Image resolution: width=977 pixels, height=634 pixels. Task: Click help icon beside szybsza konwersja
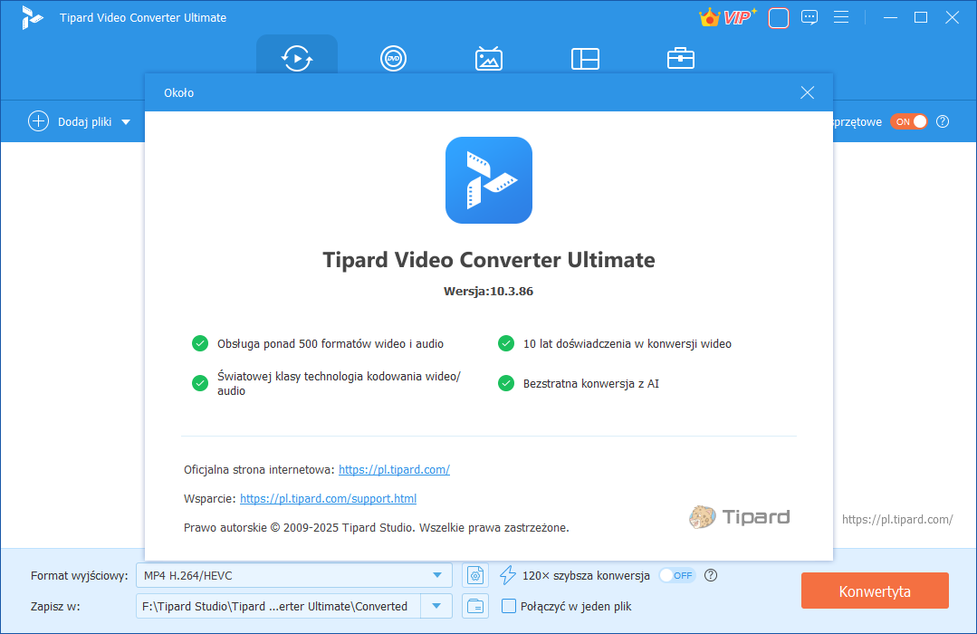point(710,575)
